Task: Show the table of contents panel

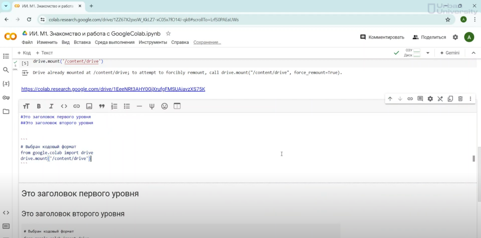Action: pos(6,56)
